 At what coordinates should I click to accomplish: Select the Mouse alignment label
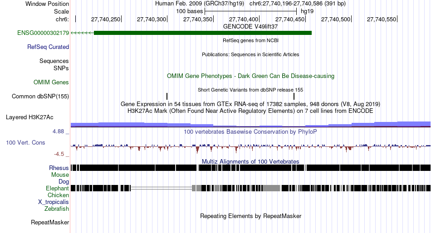(60, 175)
